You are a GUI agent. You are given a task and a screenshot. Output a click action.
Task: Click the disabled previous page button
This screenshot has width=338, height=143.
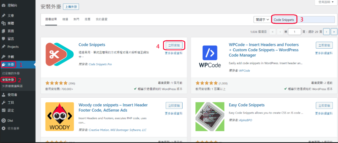pos(280,32)
